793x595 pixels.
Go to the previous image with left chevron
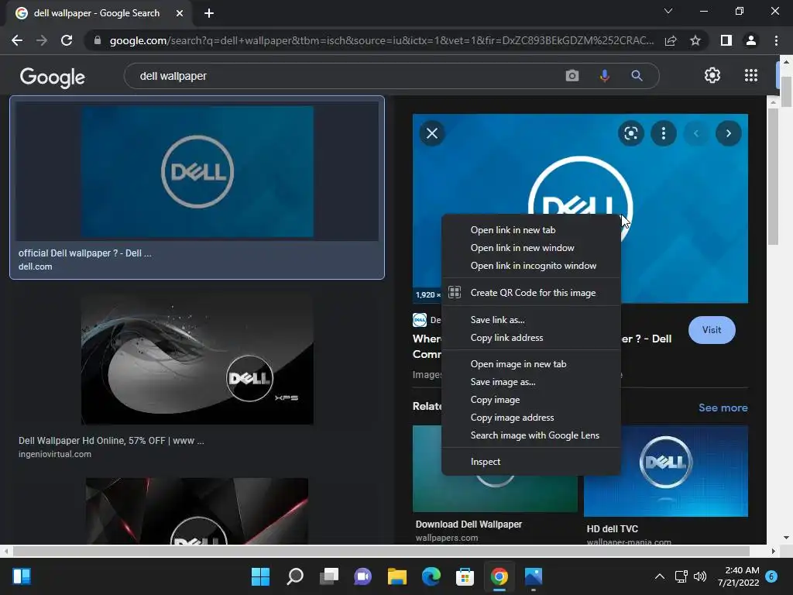(696, 133)
